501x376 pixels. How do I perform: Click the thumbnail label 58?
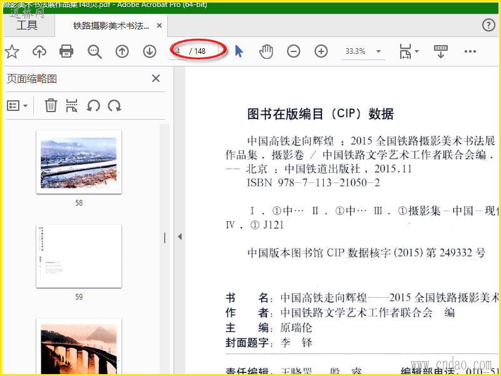click(79, 202)
